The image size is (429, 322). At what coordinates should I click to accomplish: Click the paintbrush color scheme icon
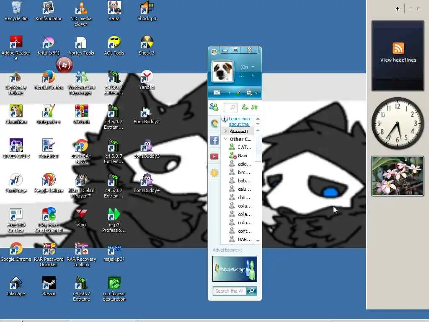click(238, 93)
